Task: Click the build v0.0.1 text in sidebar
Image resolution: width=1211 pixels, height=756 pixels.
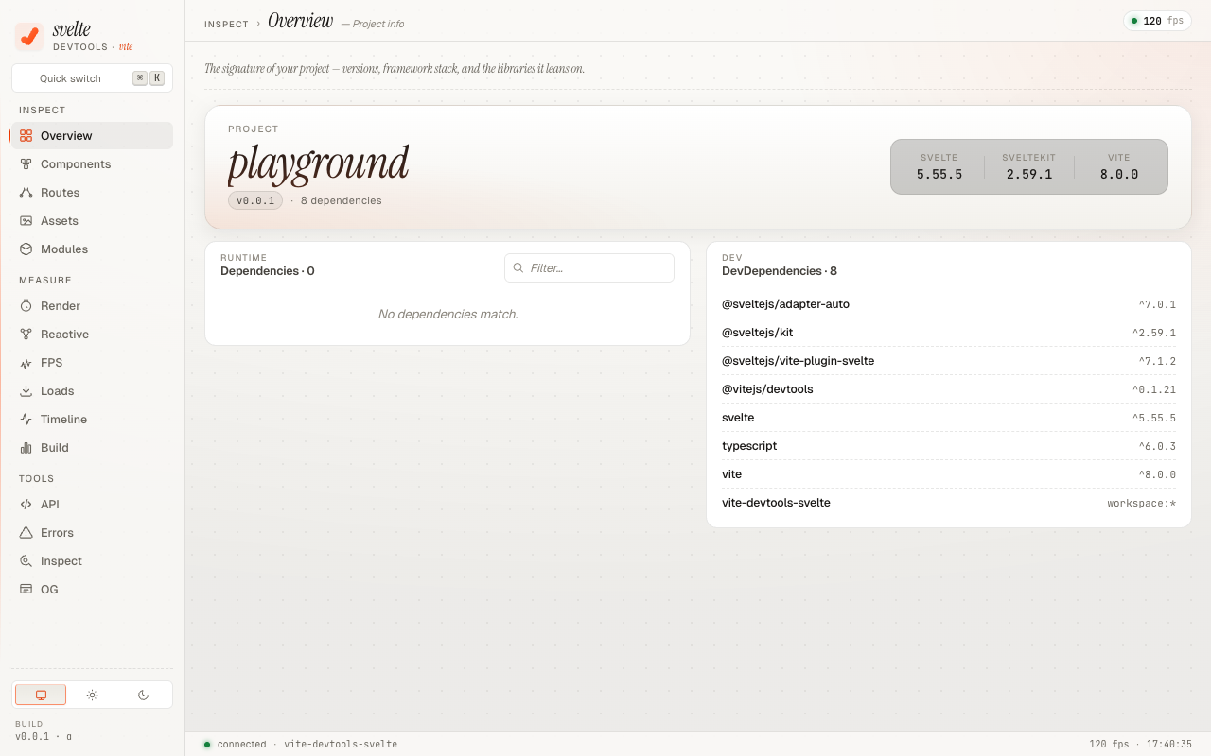Action: pyautogui.click(x=44, y=736)
